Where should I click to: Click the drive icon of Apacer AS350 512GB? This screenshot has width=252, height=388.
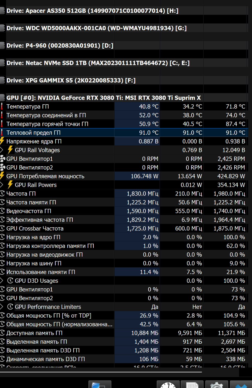[x=2, y=11]
